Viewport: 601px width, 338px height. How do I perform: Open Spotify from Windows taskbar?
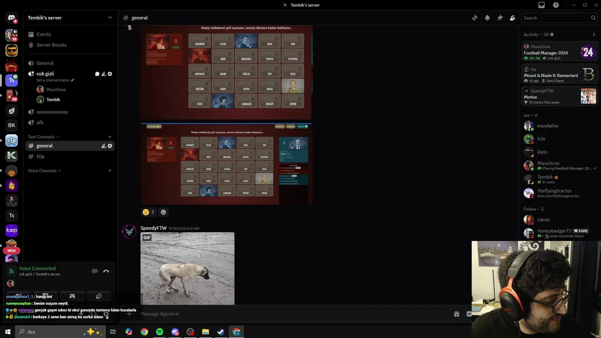[160, 332]
